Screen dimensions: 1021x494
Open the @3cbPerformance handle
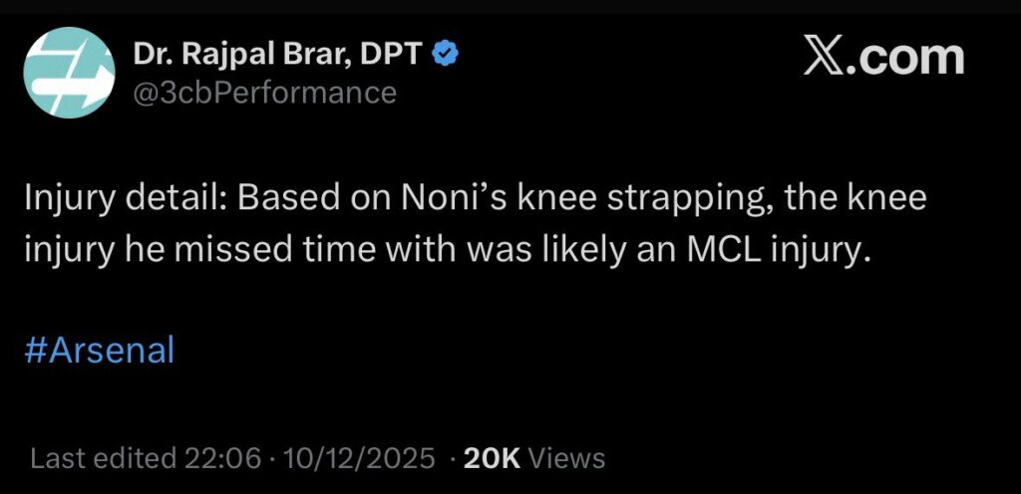pos(264,93)
